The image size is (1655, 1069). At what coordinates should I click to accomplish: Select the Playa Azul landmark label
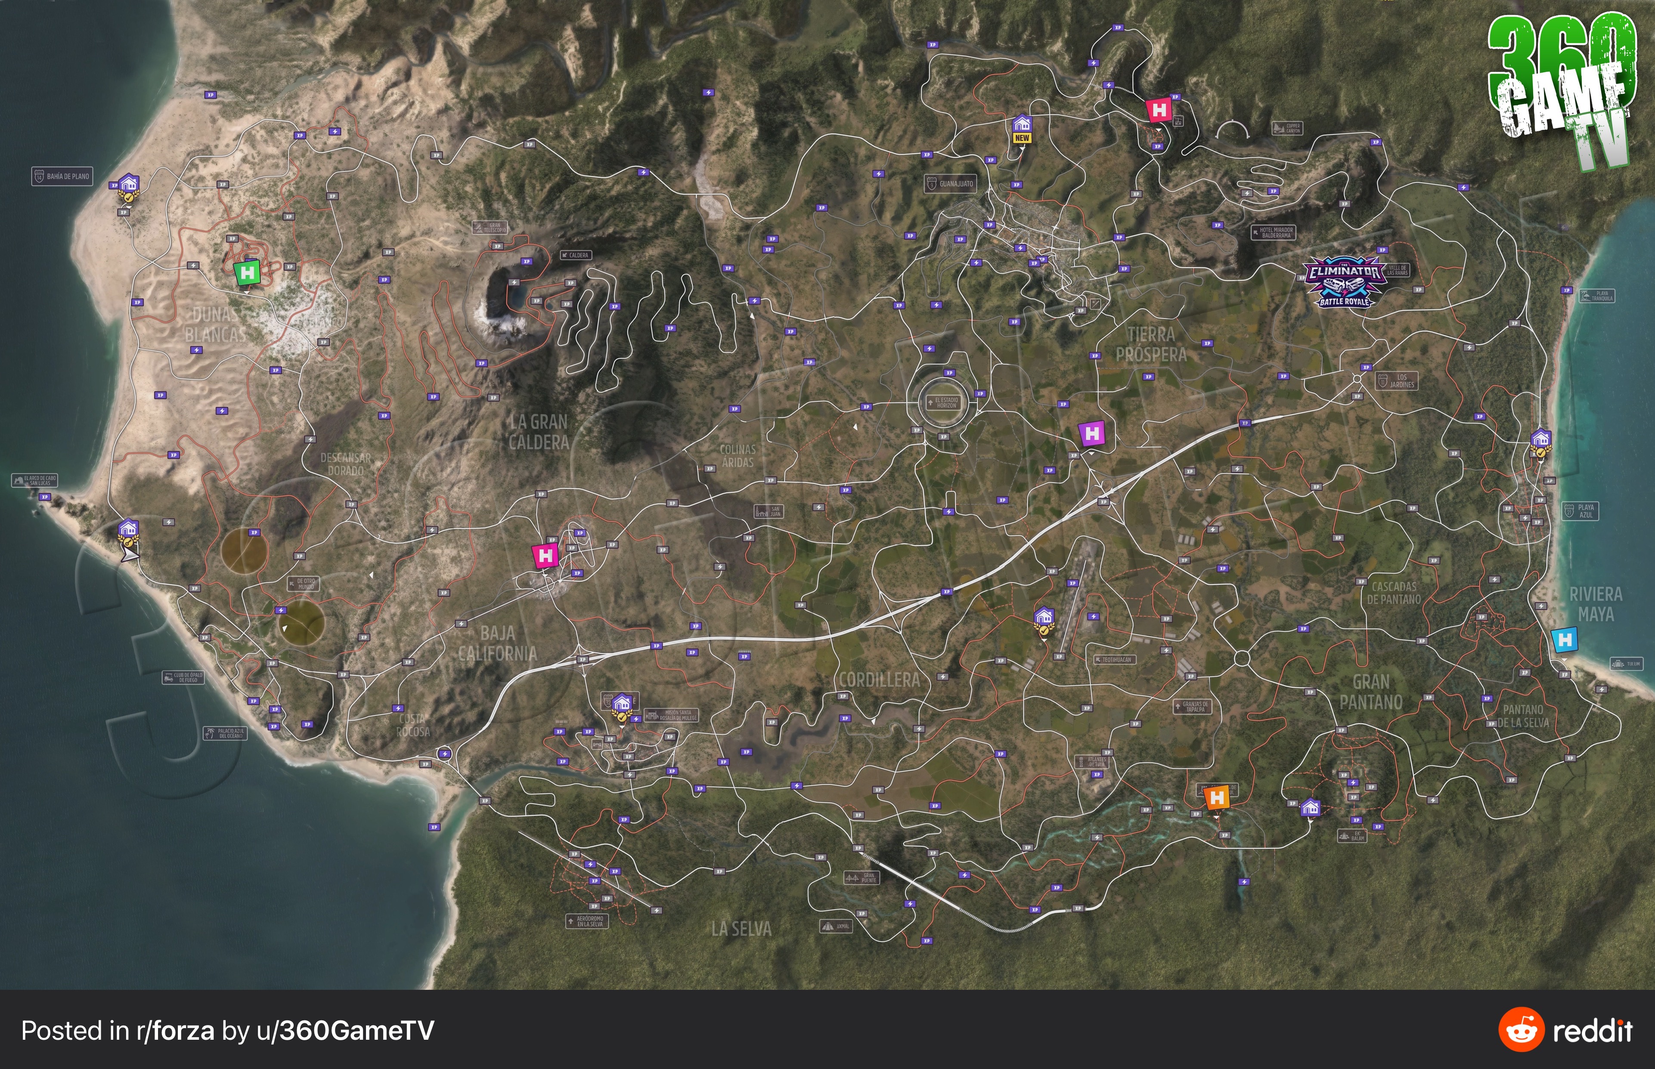1580,511
